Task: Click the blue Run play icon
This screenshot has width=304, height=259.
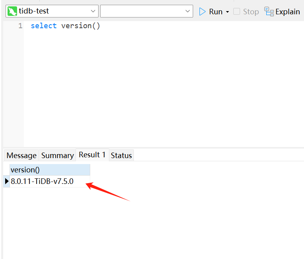Action: click(202, 12)
